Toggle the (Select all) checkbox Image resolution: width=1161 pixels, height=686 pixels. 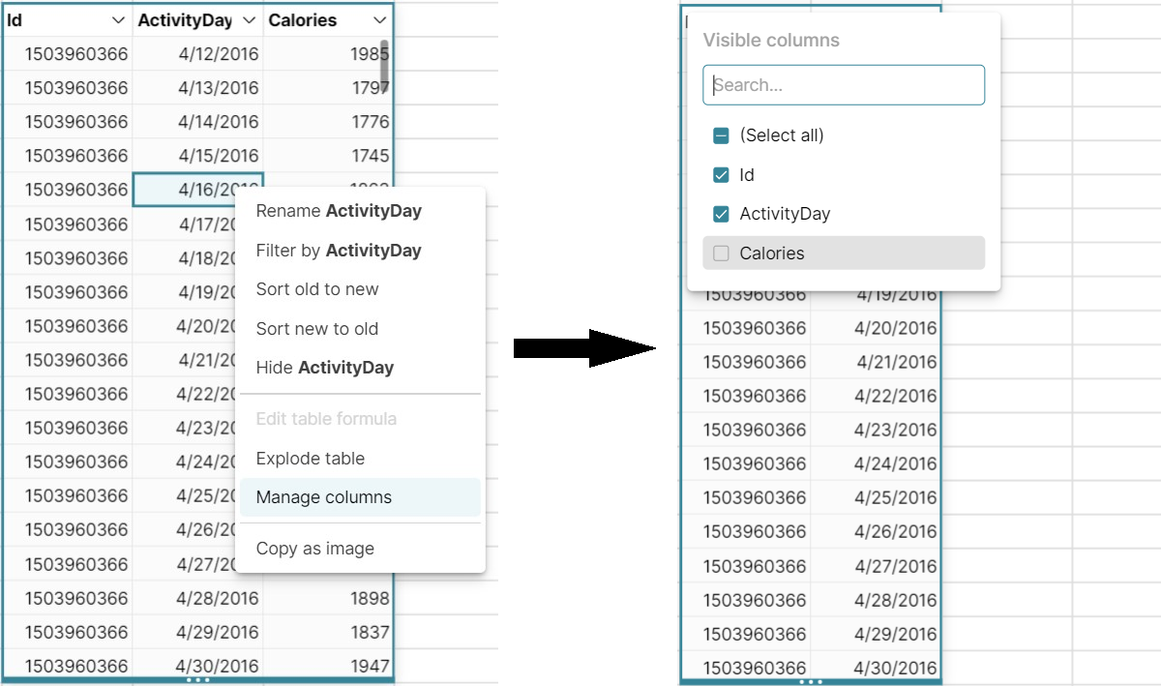pyautogui.click(x=721, y=135)
